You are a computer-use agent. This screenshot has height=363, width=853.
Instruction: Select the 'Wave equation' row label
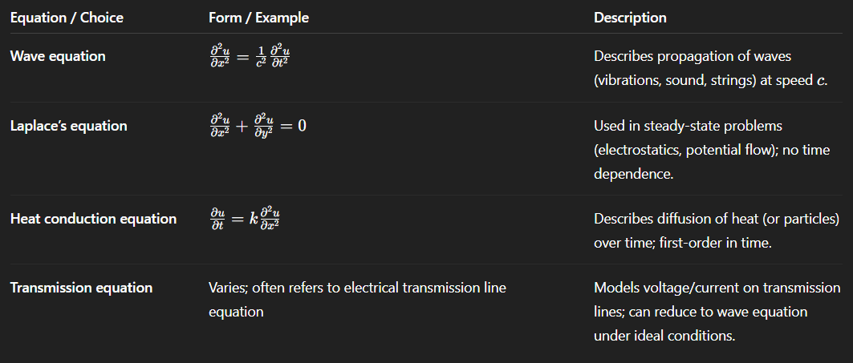tap(58, 56)
